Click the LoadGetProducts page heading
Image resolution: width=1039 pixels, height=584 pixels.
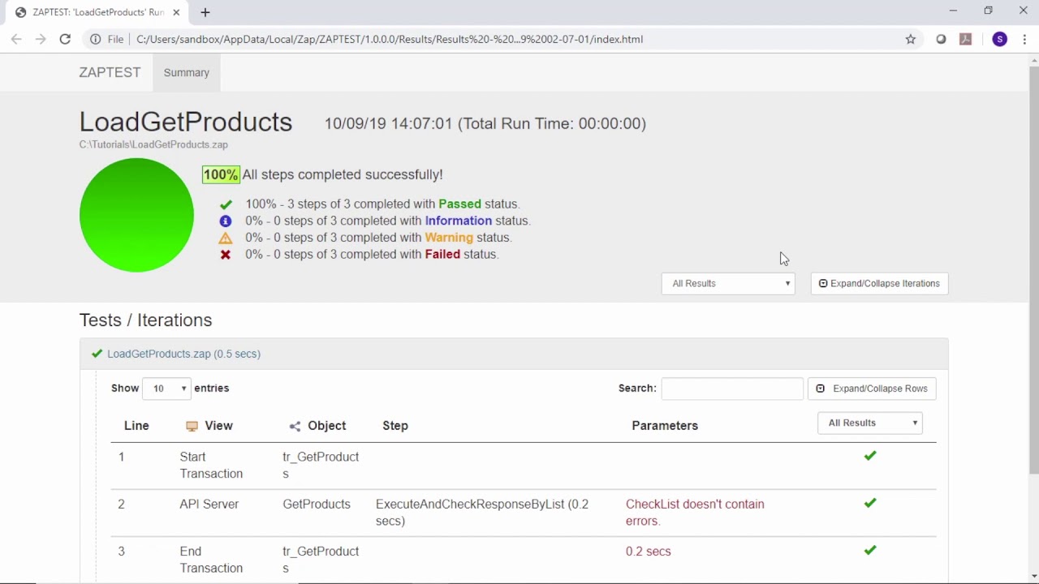pyautogui.click(x=186, y=122)
